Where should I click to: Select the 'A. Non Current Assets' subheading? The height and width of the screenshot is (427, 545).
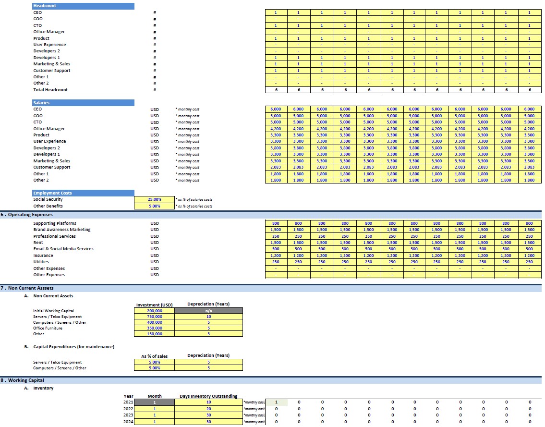pyautogui.click(x=48, y=296)
